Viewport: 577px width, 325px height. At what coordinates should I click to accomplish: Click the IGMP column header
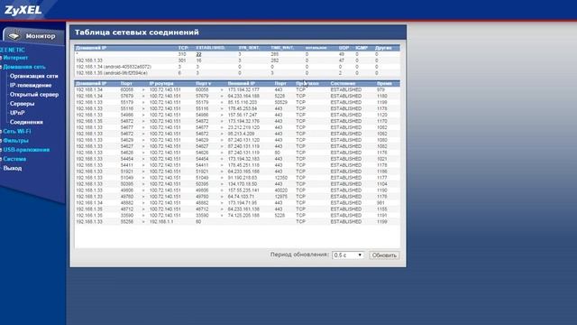pyautogui.click(x=362, y=48)
